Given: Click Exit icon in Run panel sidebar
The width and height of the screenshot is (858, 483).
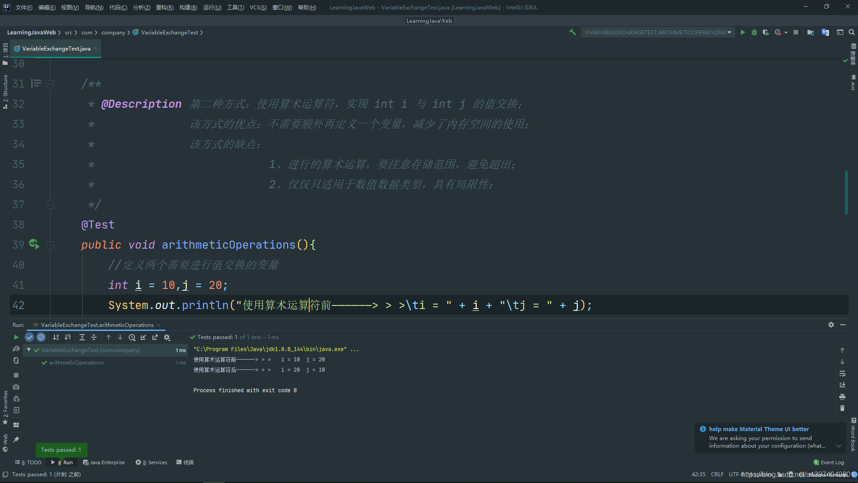Looking at the screenshot, I should pos(16,410).
